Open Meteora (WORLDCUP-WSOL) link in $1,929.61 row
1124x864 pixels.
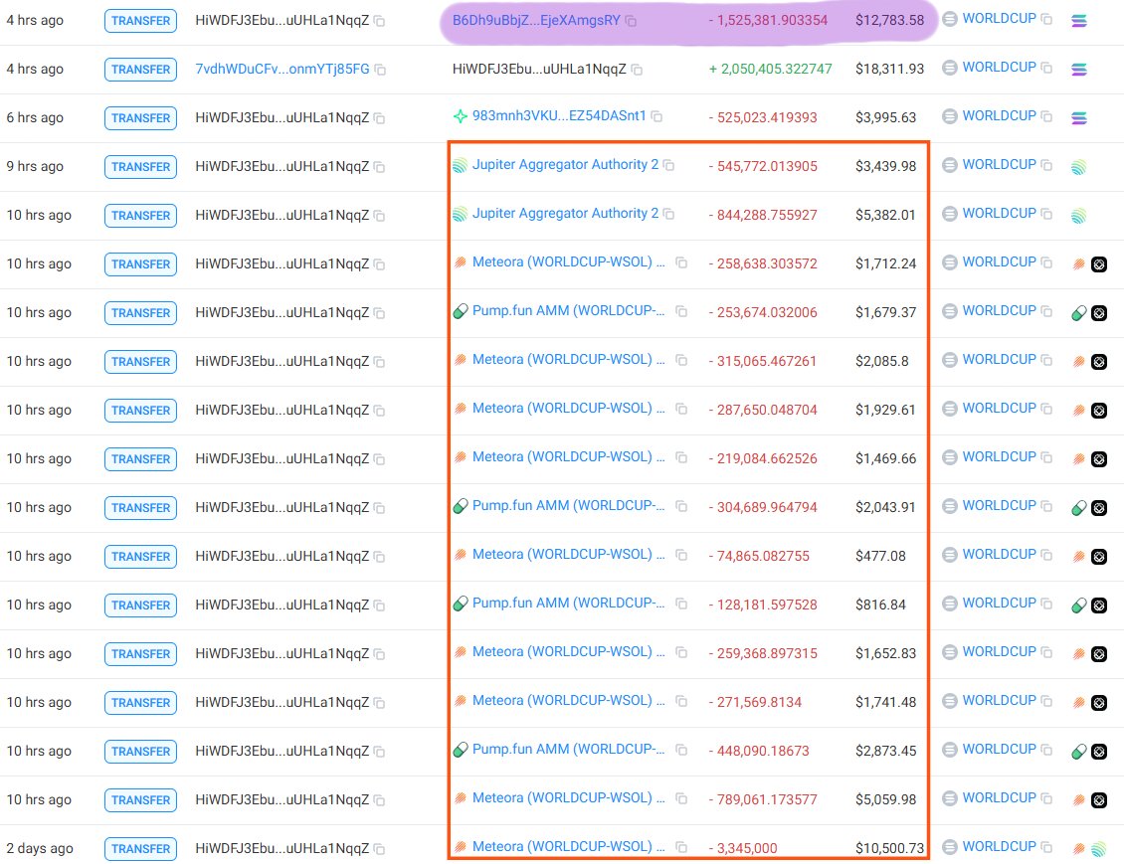coord(568,409)
